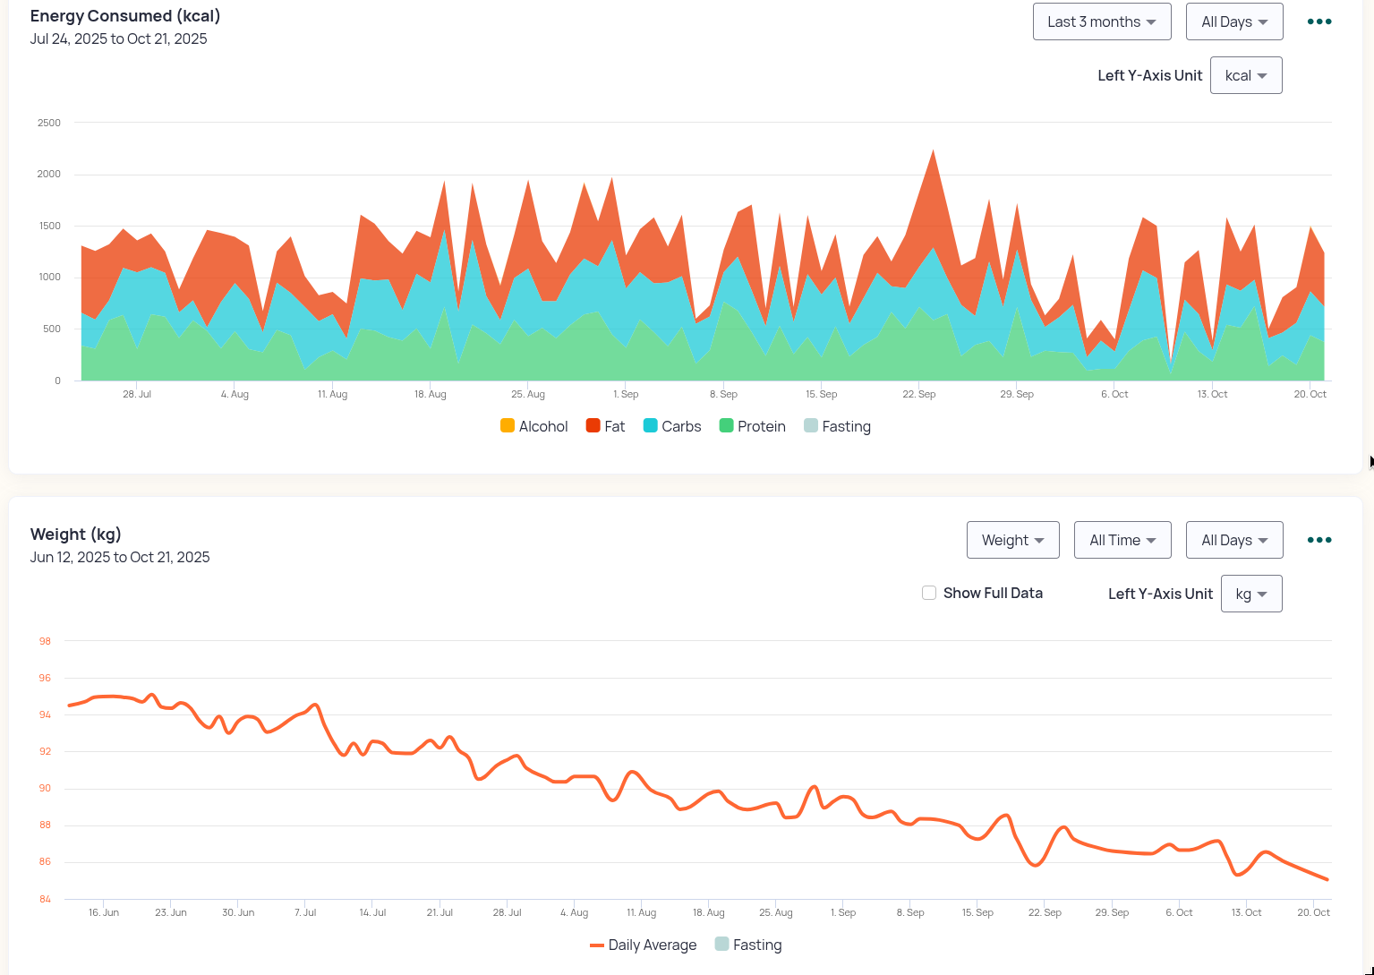Viewport: 1374px width, 975px height.
Task: Click the 98 value on the Weight y-axis
Action: pos(45,641)
